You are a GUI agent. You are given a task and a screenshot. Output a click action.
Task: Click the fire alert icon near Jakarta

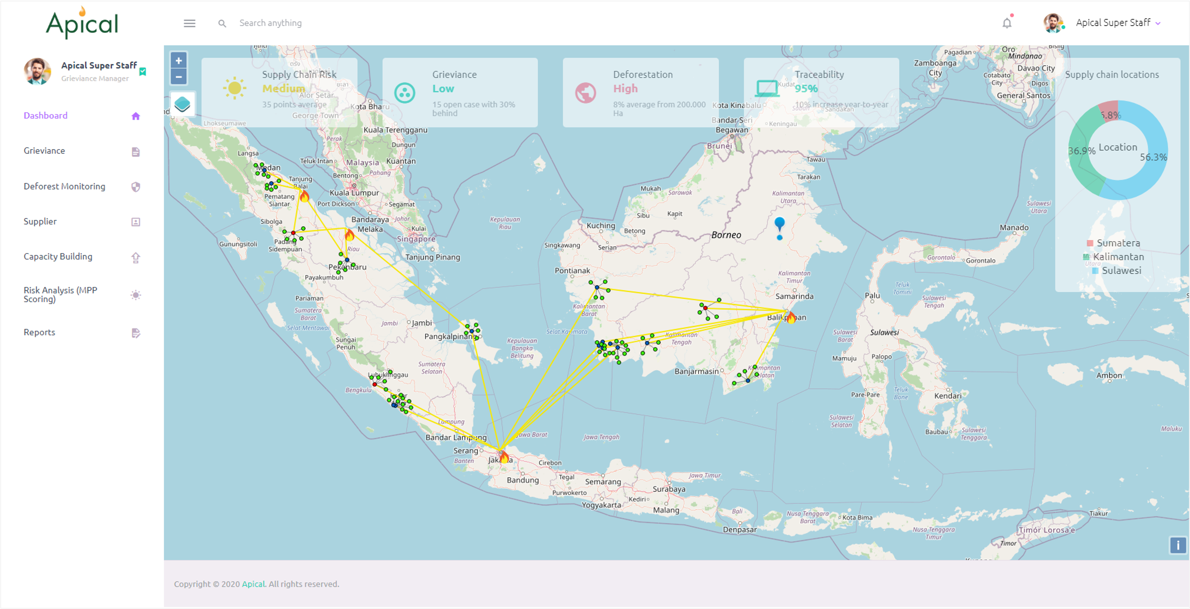coord(504,458)
